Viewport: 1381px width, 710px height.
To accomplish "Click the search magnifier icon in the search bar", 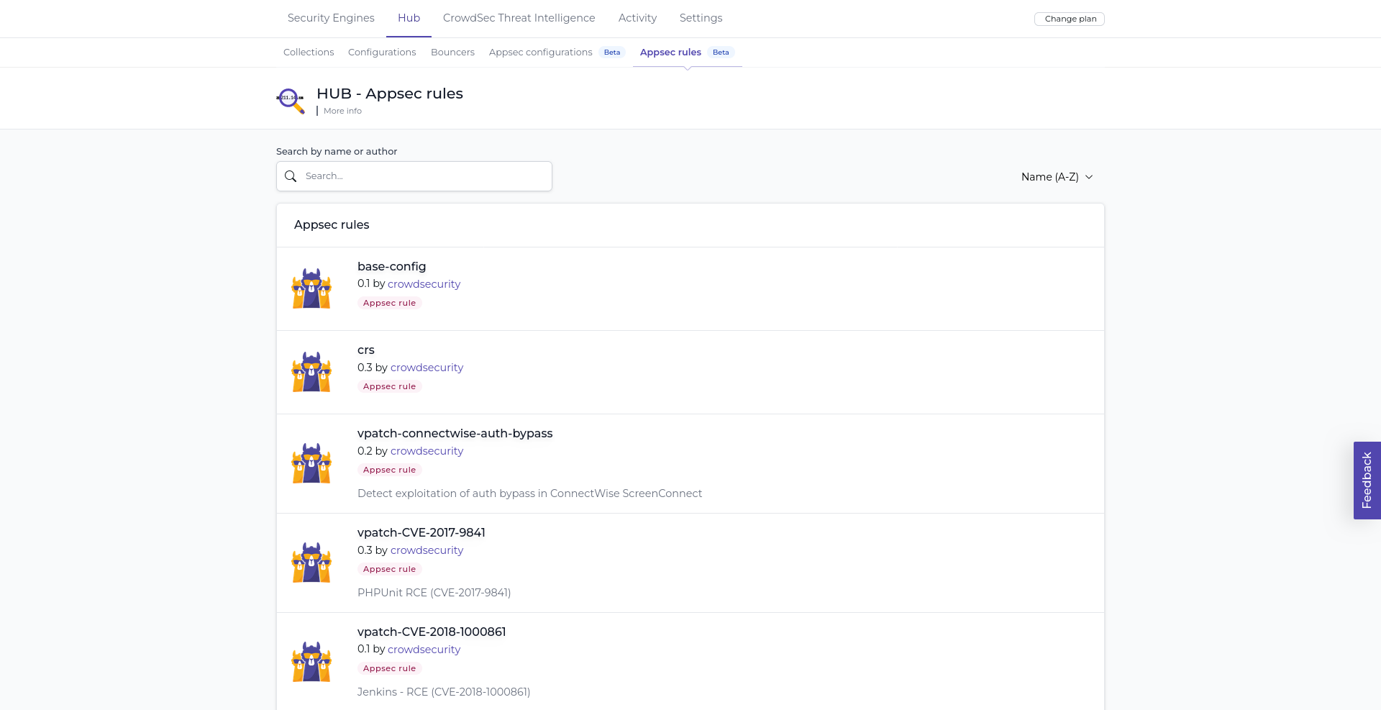I will (291, 176).
